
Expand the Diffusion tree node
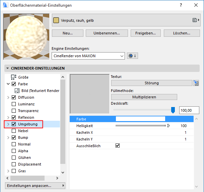(8, 97)
